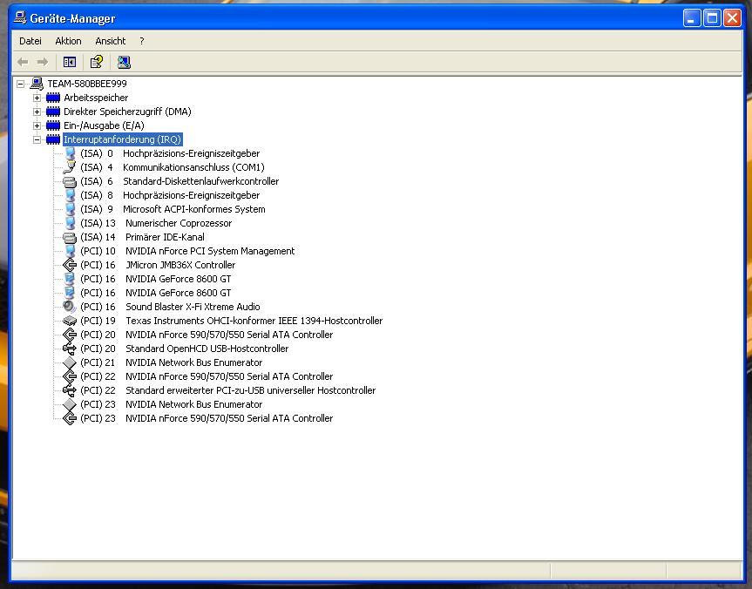Viewport: 752px width, 589px height.
Task: Click the chip icon beside Ein-/Ausgabe (E/A)
Action: (x=53, y=125)
